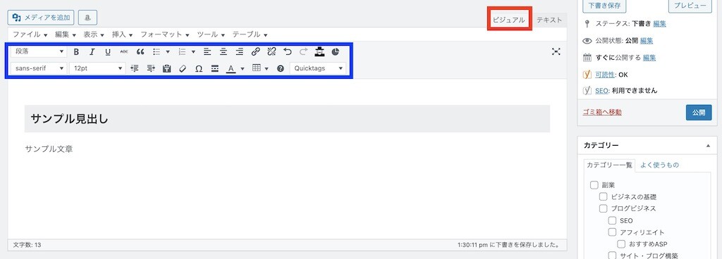Viewport: 722px width, 259px height.
Task: Collapse the カテゴリー panel
Action: [708, 146]
